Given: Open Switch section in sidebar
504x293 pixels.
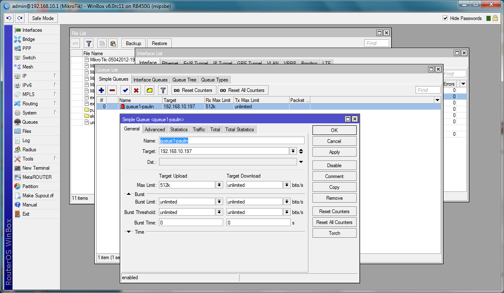Looking at the screenshot, I should pyautogui.click(x=29, y=58).
